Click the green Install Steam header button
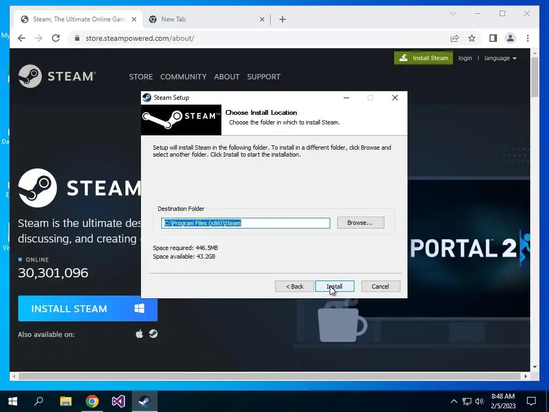Viewport: 549px width, 412px height. click(424, 58)
